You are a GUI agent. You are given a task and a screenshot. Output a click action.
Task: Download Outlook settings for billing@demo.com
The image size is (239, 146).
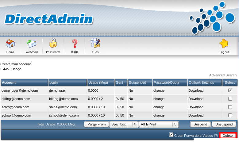pyautogui.click(x=196, y=99)
